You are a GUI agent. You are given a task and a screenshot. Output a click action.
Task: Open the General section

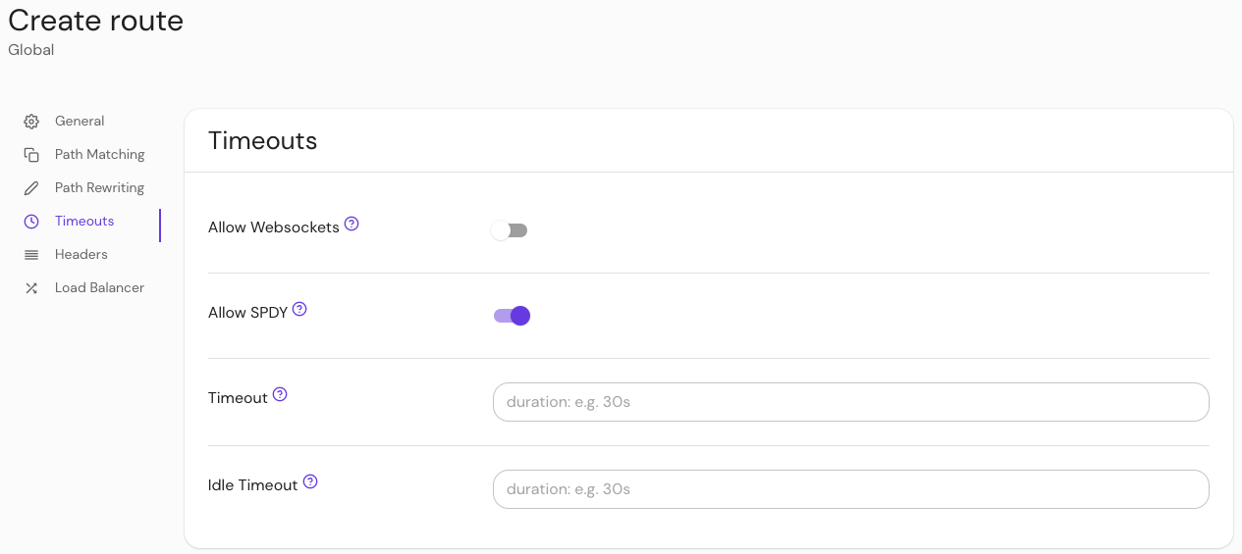(80, 122)
